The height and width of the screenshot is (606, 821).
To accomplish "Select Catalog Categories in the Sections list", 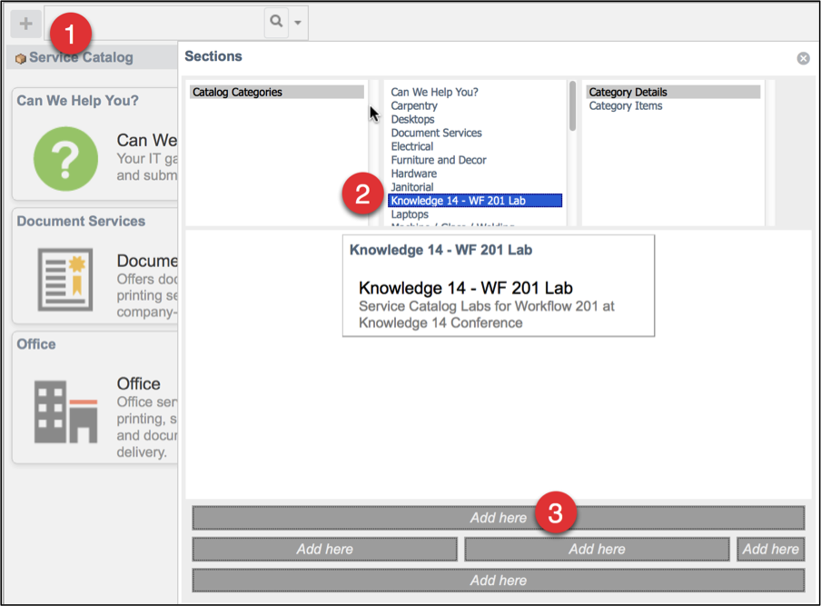I will click(276, 92).
